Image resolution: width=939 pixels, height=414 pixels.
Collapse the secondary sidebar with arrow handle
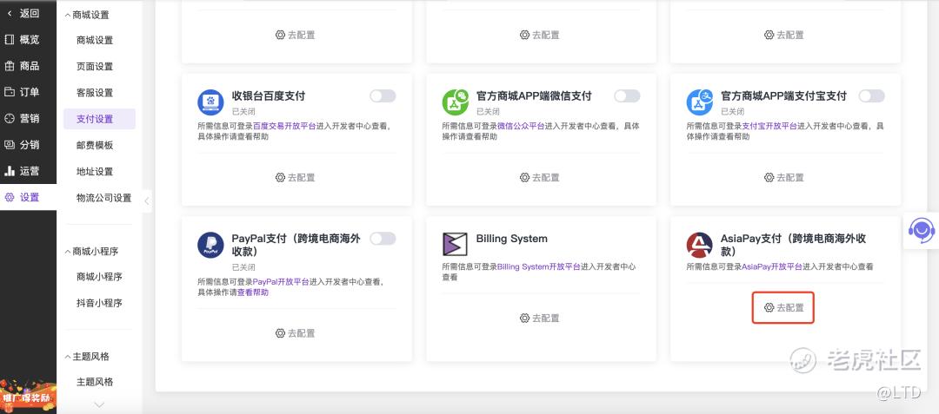click(147, 201)
